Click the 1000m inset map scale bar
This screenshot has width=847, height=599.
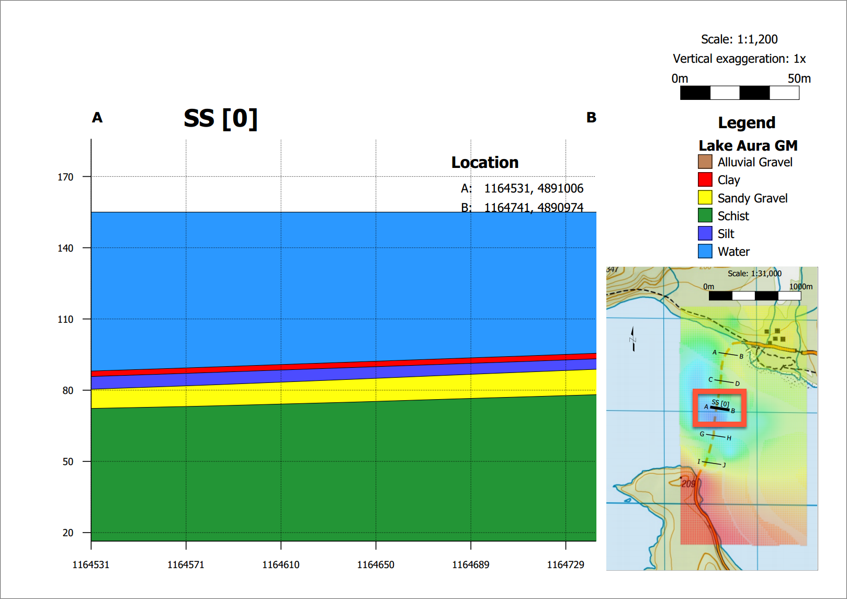[754, 296]
